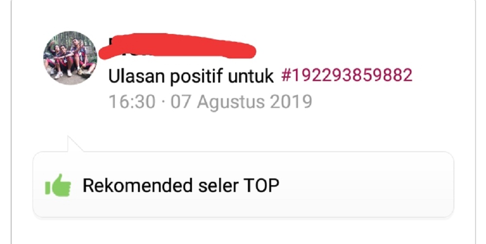Click the word 'seler' in the comment
Screen dimensions: 486x244
click(x=219, y=185)
